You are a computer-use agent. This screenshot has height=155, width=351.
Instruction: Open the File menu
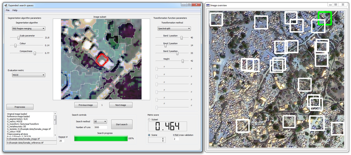(8, 10)
